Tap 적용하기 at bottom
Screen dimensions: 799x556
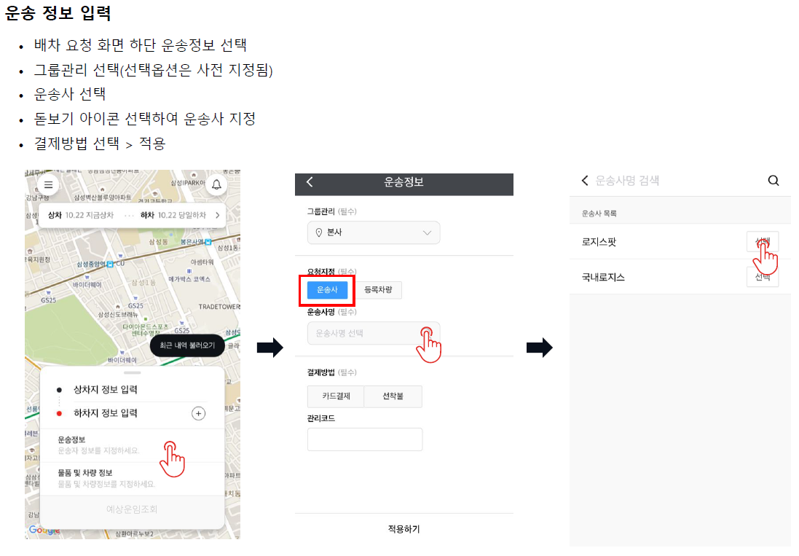point(404,529)
